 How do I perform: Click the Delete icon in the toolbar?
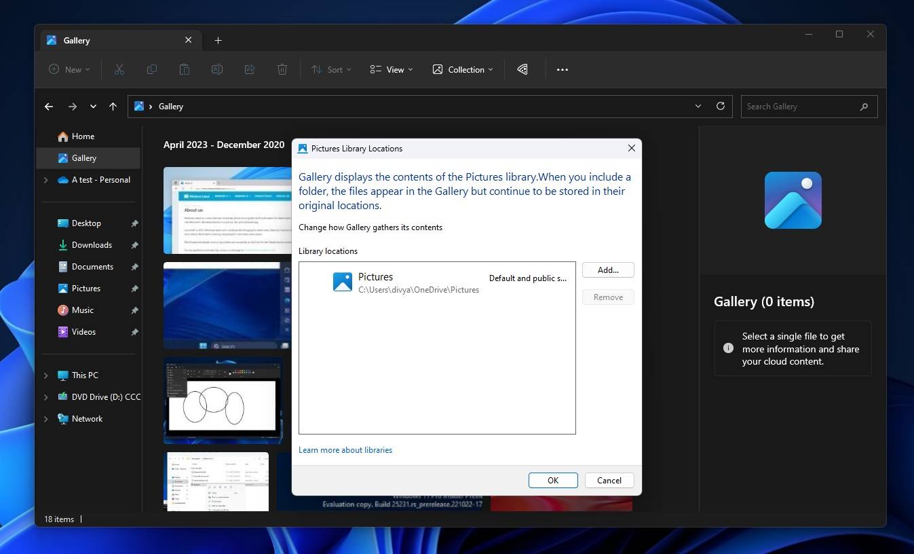click(x=282, y=69)
